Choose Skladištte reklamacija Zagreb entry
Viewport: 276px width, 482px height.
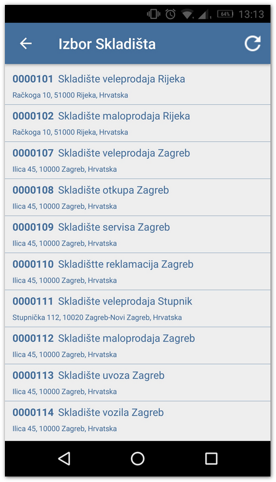[138, 271]
